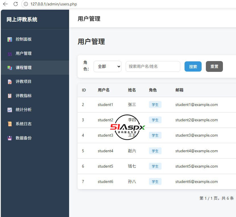Click the 评教项目 document icon
The height and width of the screenshot is (217, 236).
[x=10, y=82]
